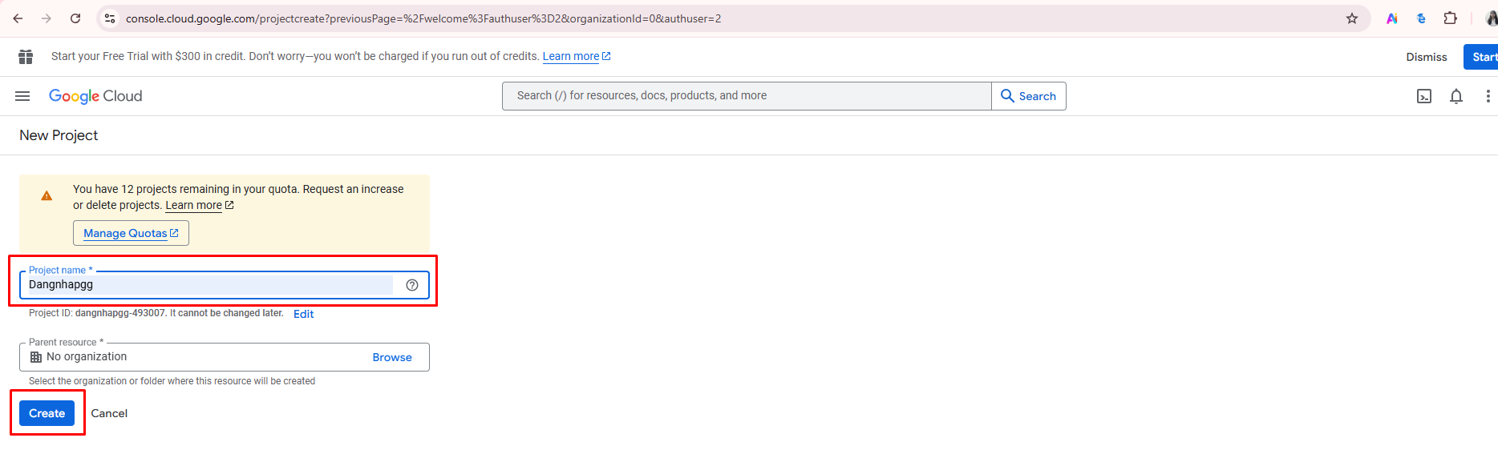The width and height of the screenshot is (1498, 458).
Task: Click the resources search box
Action: tap(746, 96)
